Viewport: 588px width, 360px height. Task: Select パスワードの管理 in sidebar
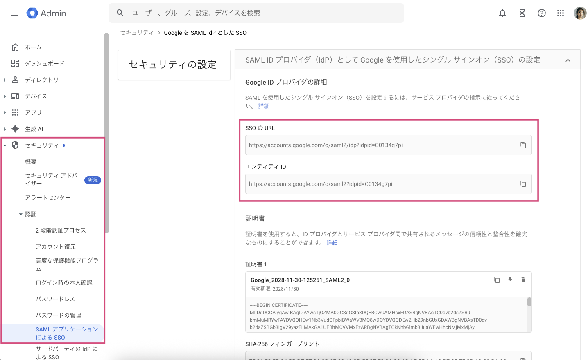[58, 315]
